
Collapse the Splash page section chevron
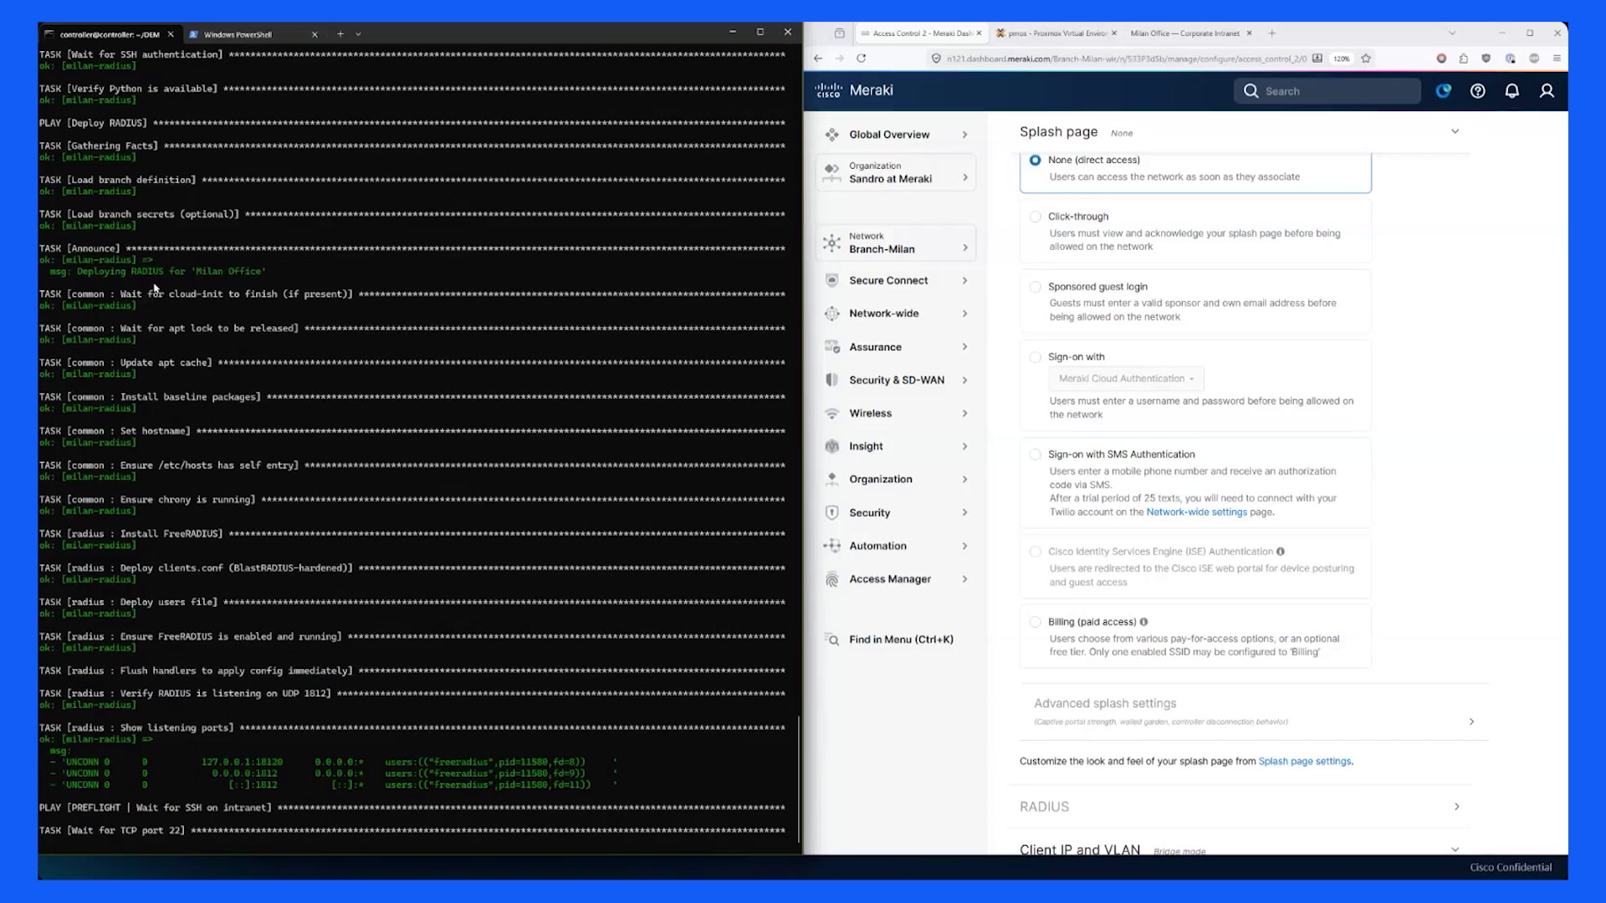tap(1455, 131)
